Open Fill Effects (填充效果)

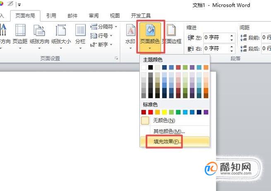175,142
